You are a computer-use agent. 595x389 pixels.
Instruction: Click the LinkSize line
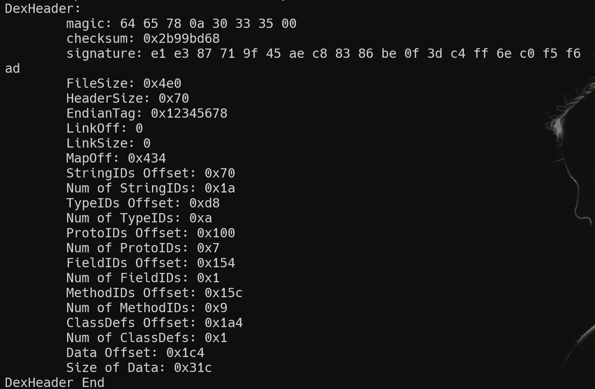tap(108, 144)
